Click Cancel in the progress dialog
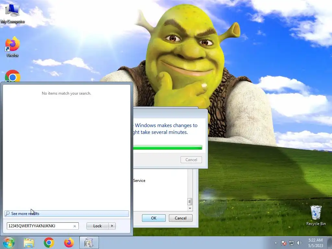The height and width of the screenshot is (249, 332). (x=191, y=160)
